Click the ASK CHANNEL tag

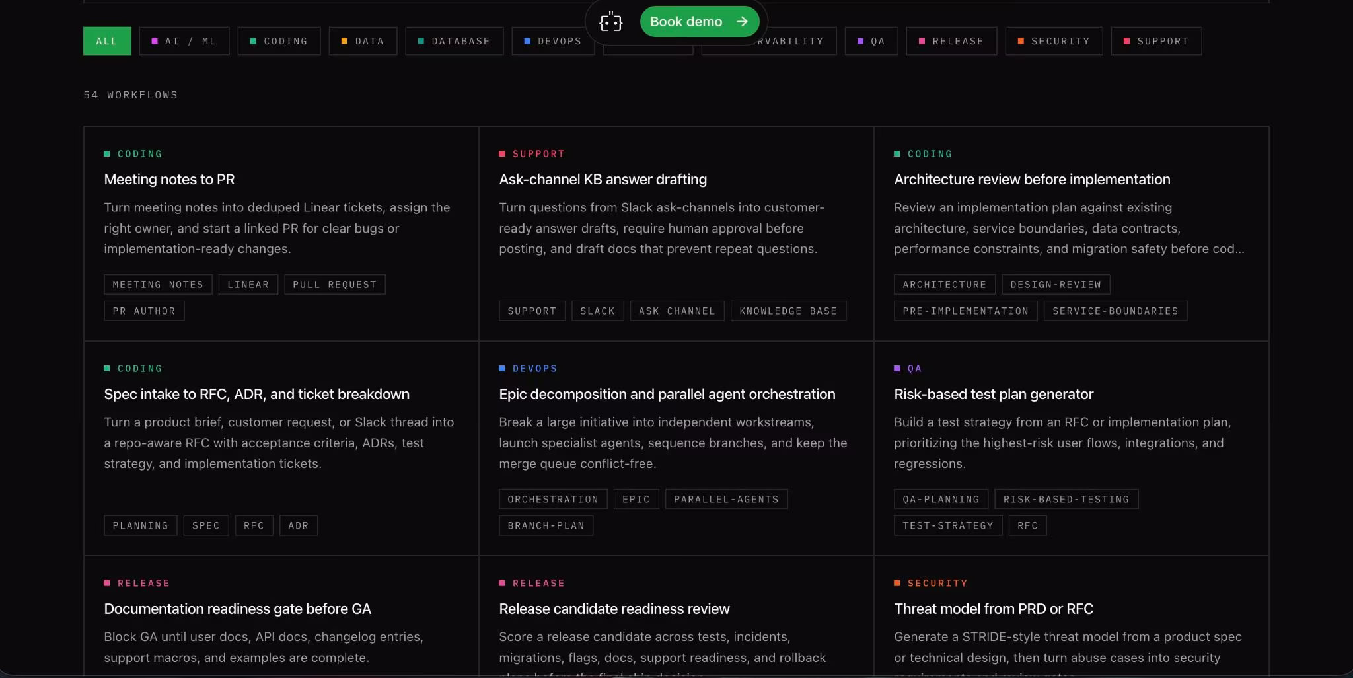677,311
